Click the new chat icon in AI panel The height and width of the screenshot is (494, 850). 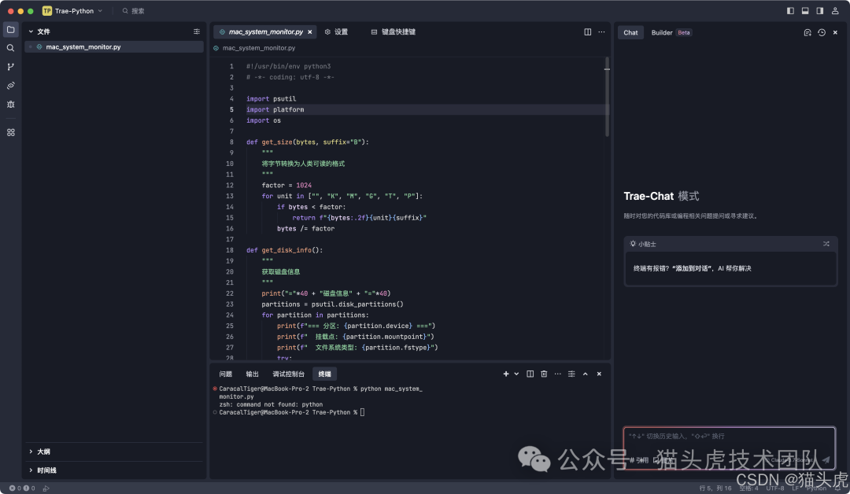(807, 32)
